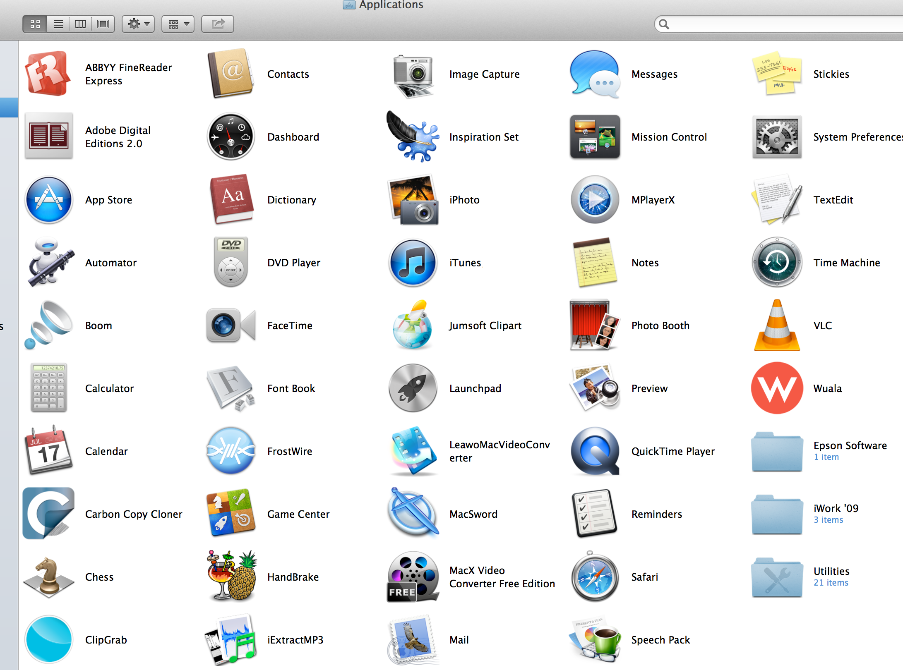Viewport: 903px width, 670px height.
Task: Select the HandBrake pineapple icon
Action: pos(232,576)
